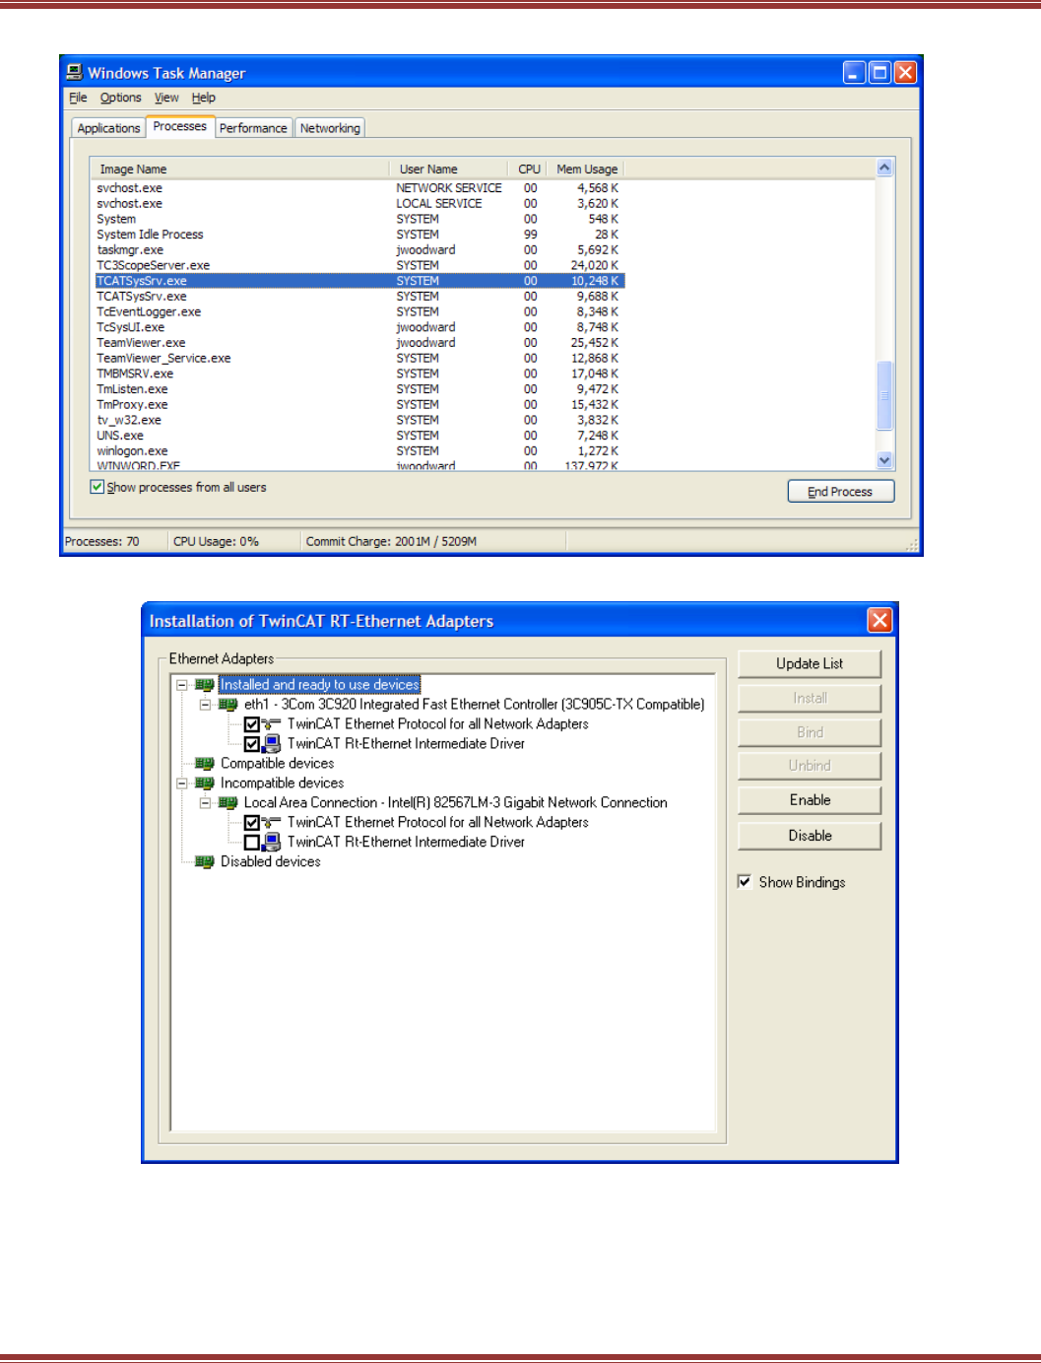Sort by Image Name column header

239,169
